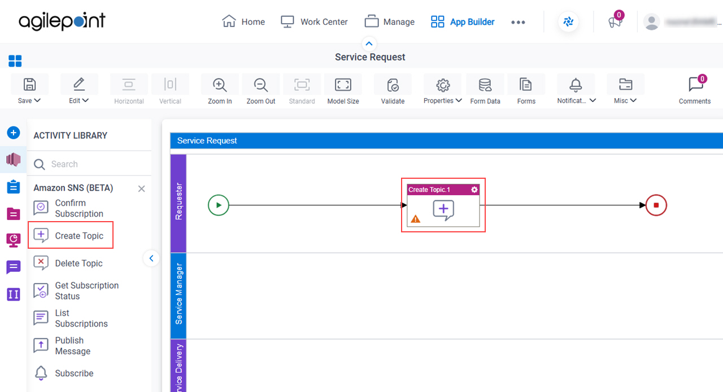This screenshot has width=723, height=392.
Task: Validate the process model
Action: tap(393, 85)
